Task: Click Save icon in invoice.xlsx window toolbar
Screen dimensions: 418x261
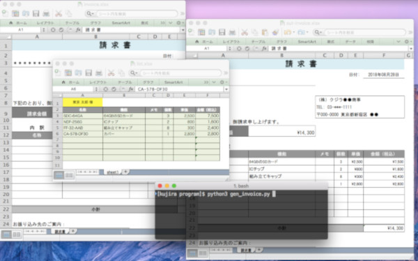Action: 36,13
